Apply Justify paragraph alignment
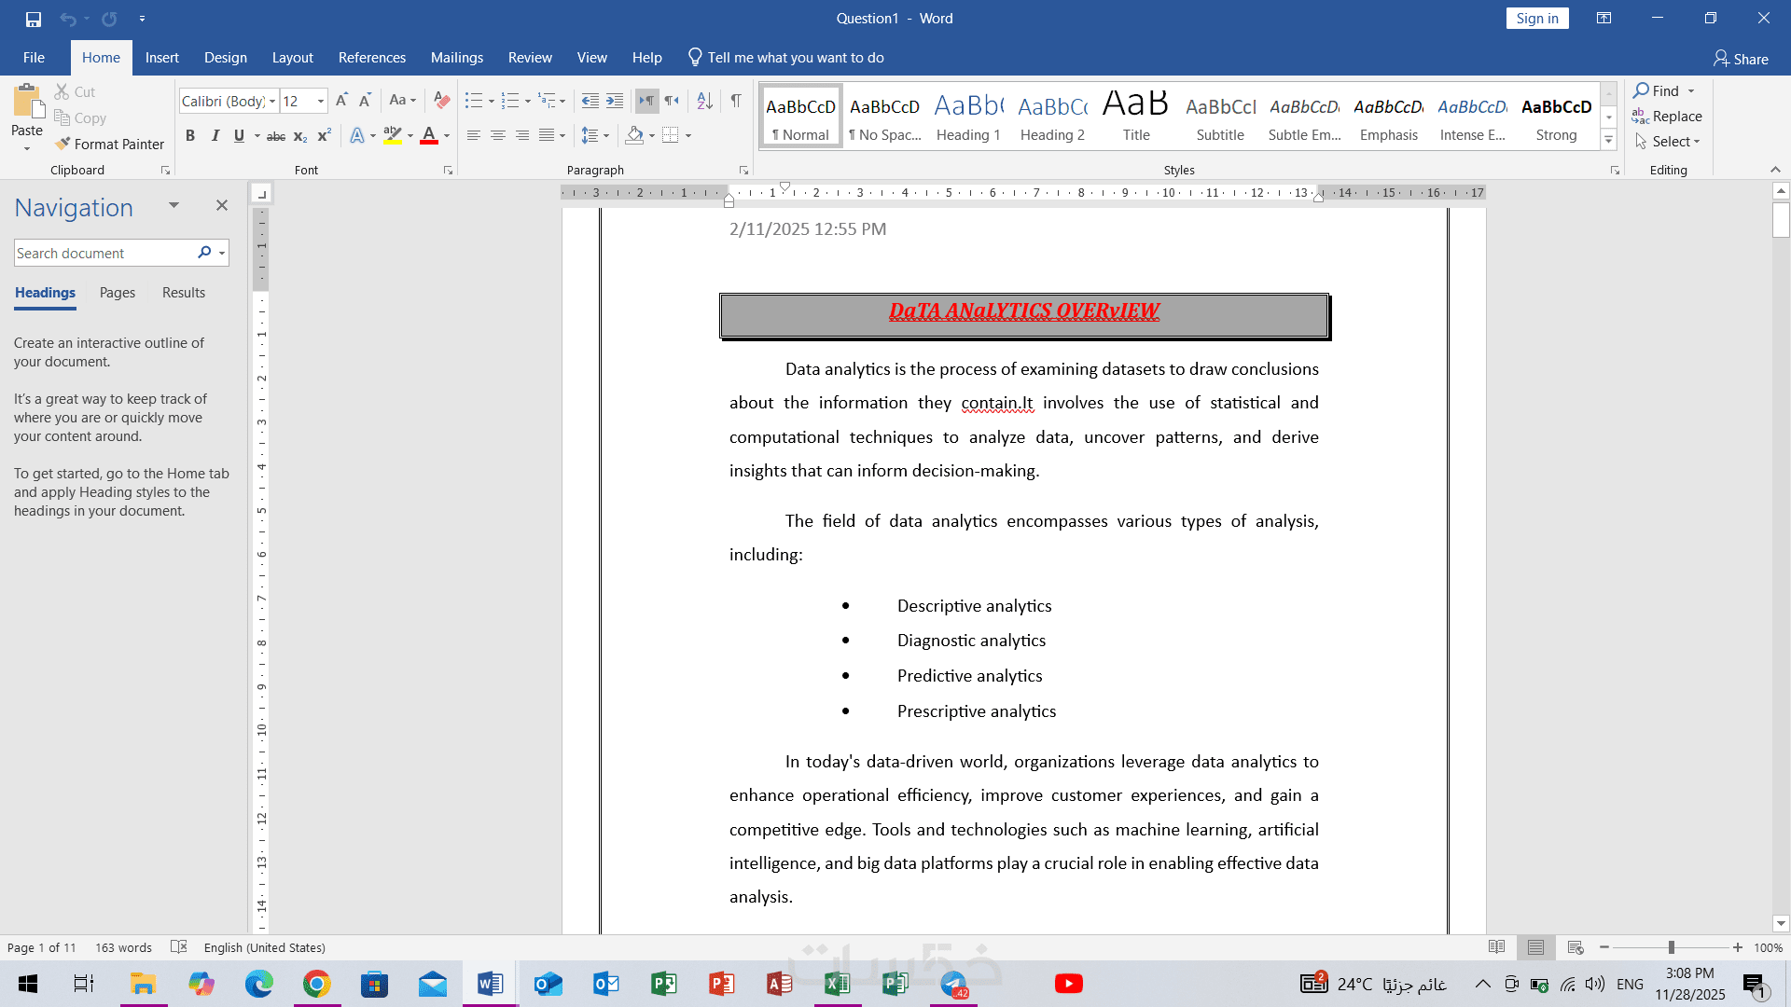The height and width of the screenshot is (1007, 1791). [x=547, y=136]
